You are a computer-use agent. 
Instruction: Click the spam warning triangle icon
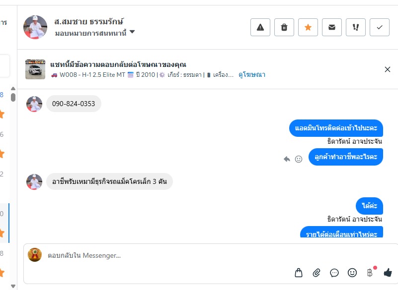click(260, 28)
